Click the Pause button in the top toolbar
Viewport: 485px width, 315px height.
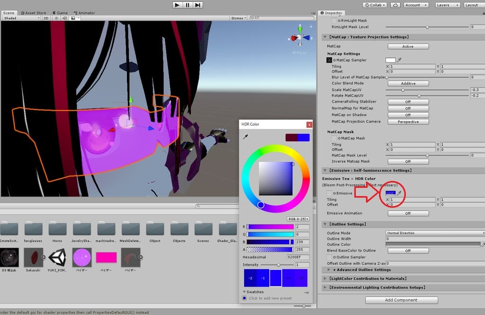click(x=188, y=5)
